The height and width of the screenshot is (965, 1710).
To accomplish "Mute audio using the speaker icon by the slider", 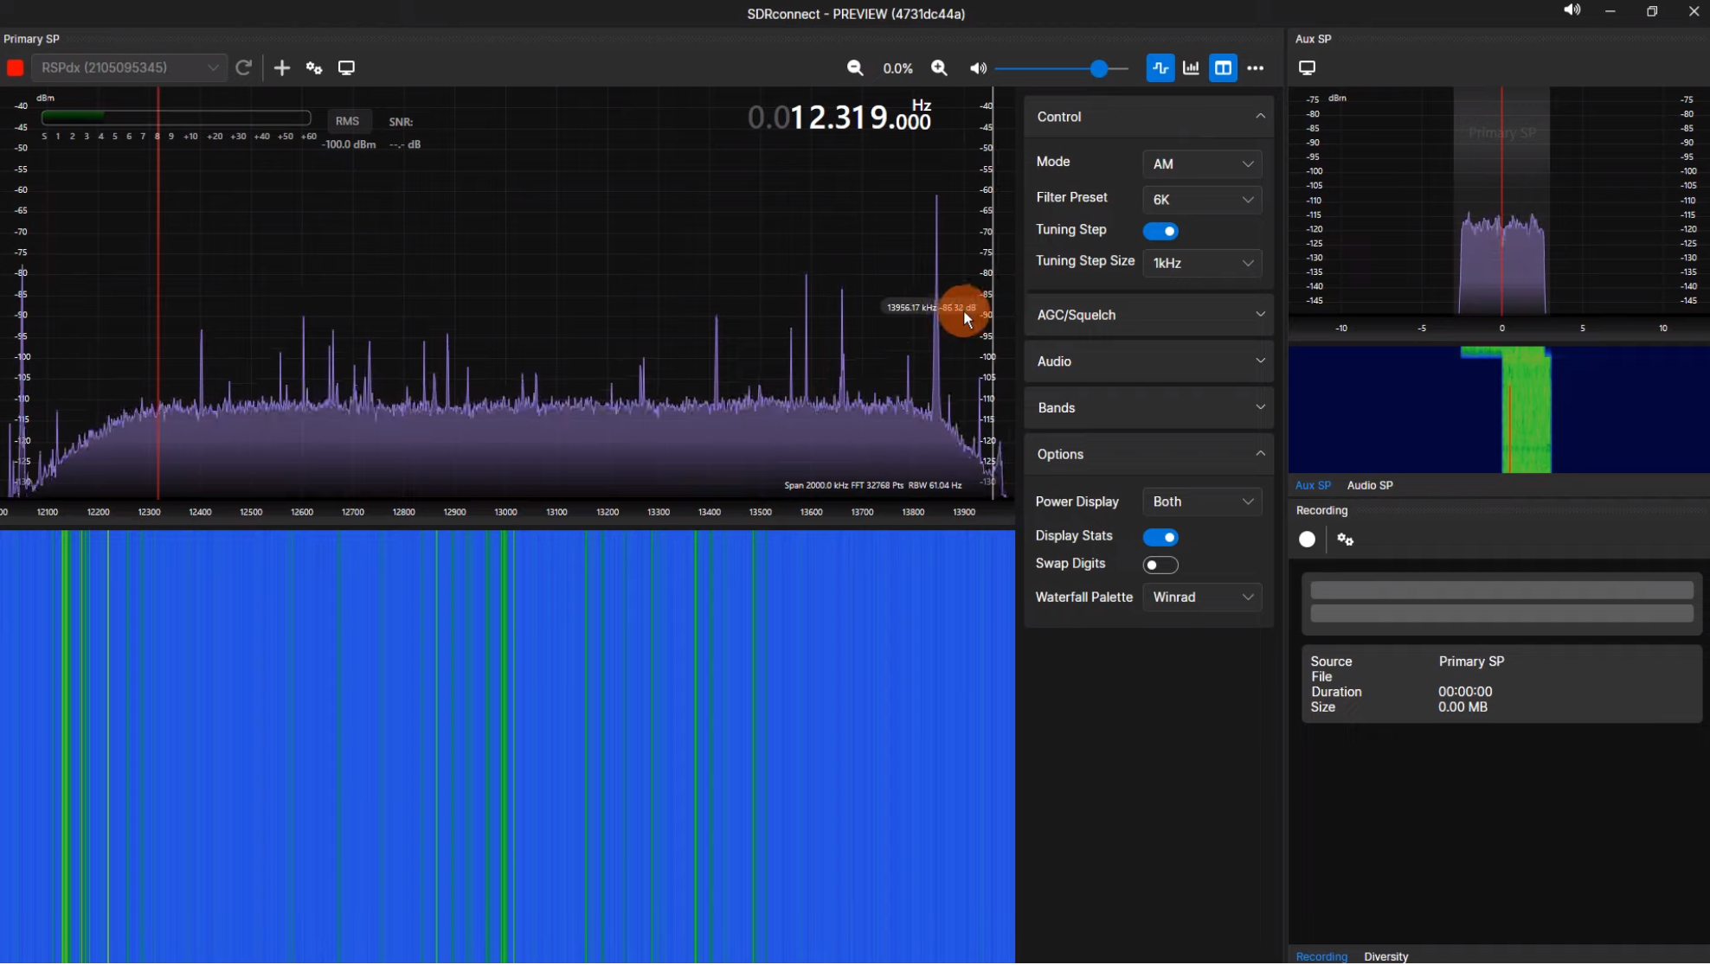I will pyautogui.click(x=978, y=67).
